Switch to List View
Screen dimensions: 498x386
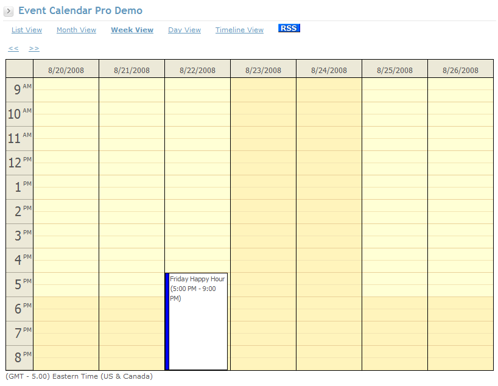click(27, 30)
